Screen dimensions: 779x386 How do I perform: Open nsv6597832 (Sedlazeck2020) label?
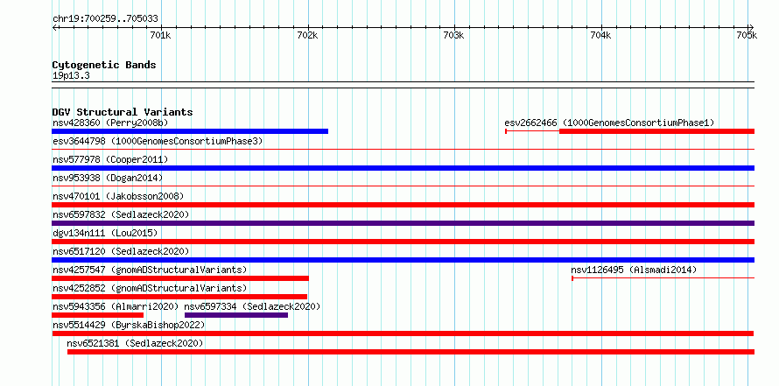(121, 214)
